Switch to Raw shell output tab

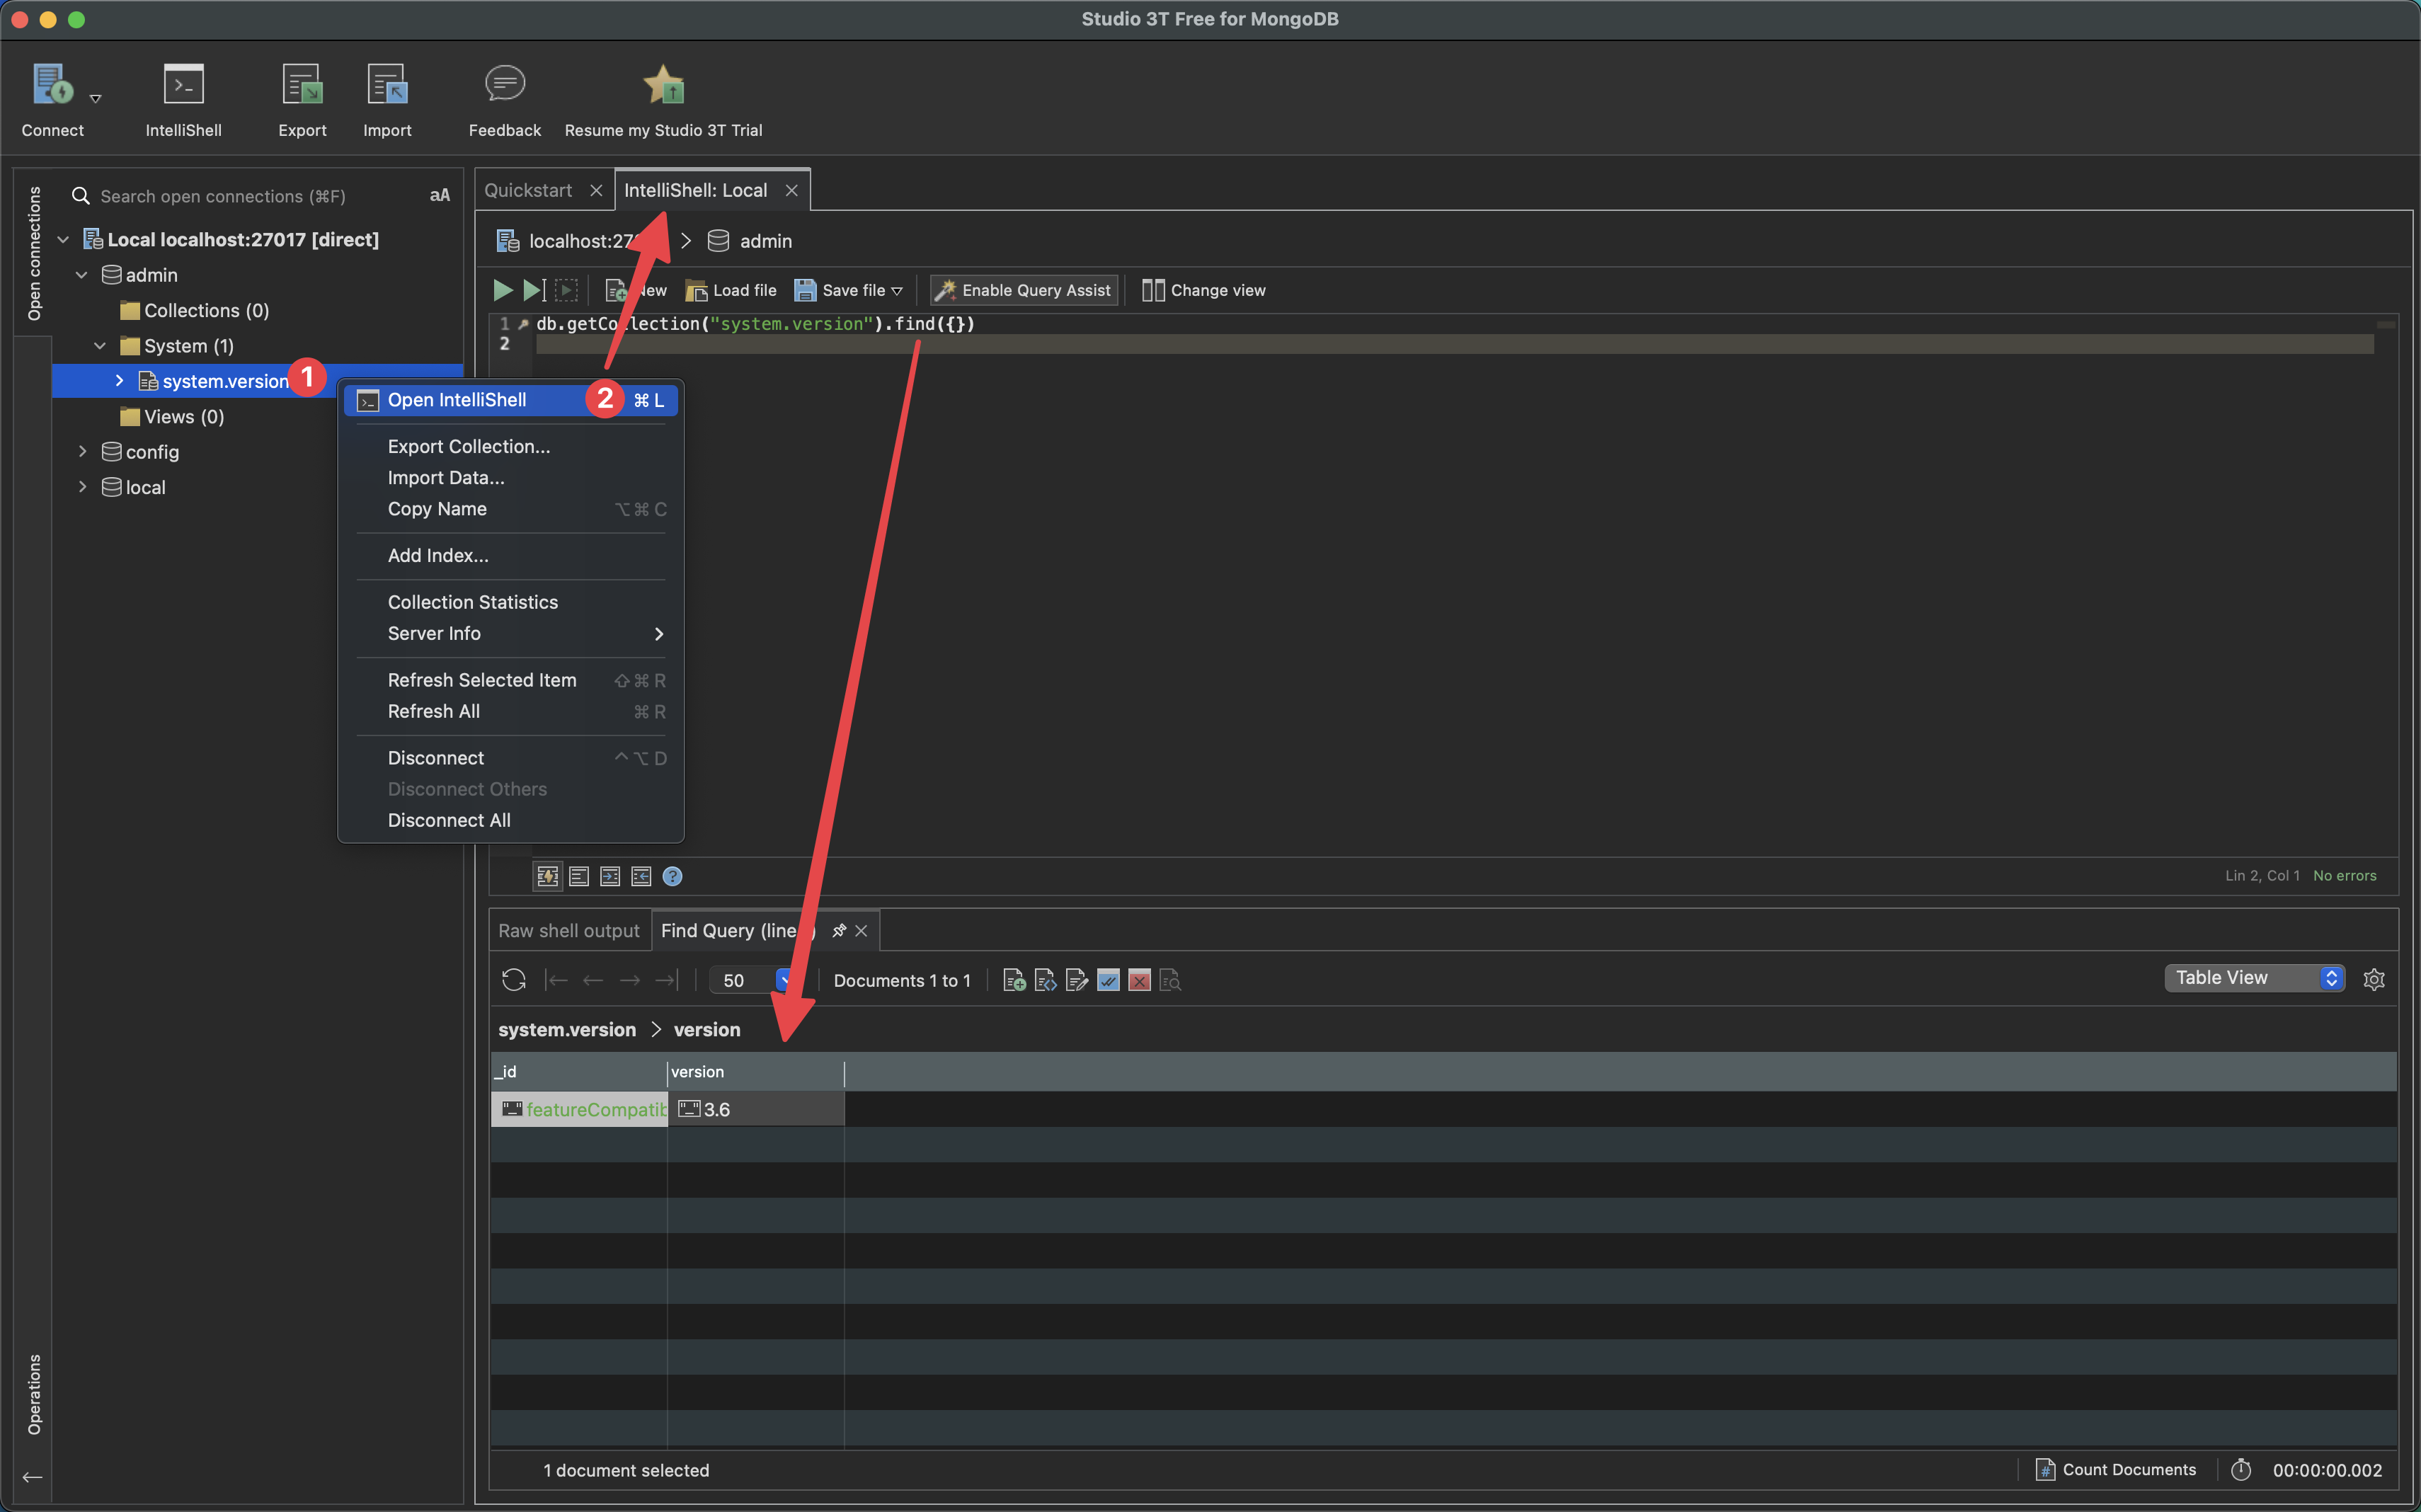click(x=569, y=930)
